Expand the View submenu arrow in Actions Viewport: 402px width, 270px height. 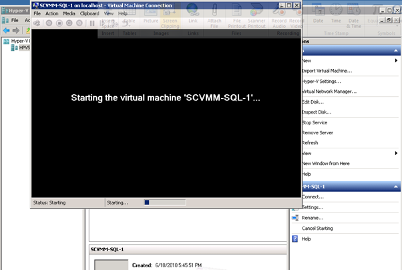click(x=396, y=153)
